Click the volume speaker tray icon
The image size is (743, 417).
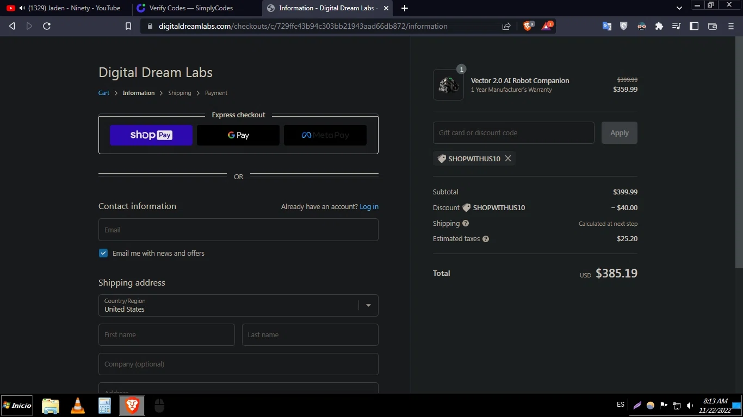tap(690, 406)
